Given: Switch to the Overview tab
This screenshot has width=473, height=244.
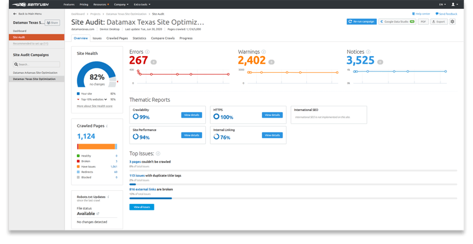Looking at the screenshot, I should 80,38.
